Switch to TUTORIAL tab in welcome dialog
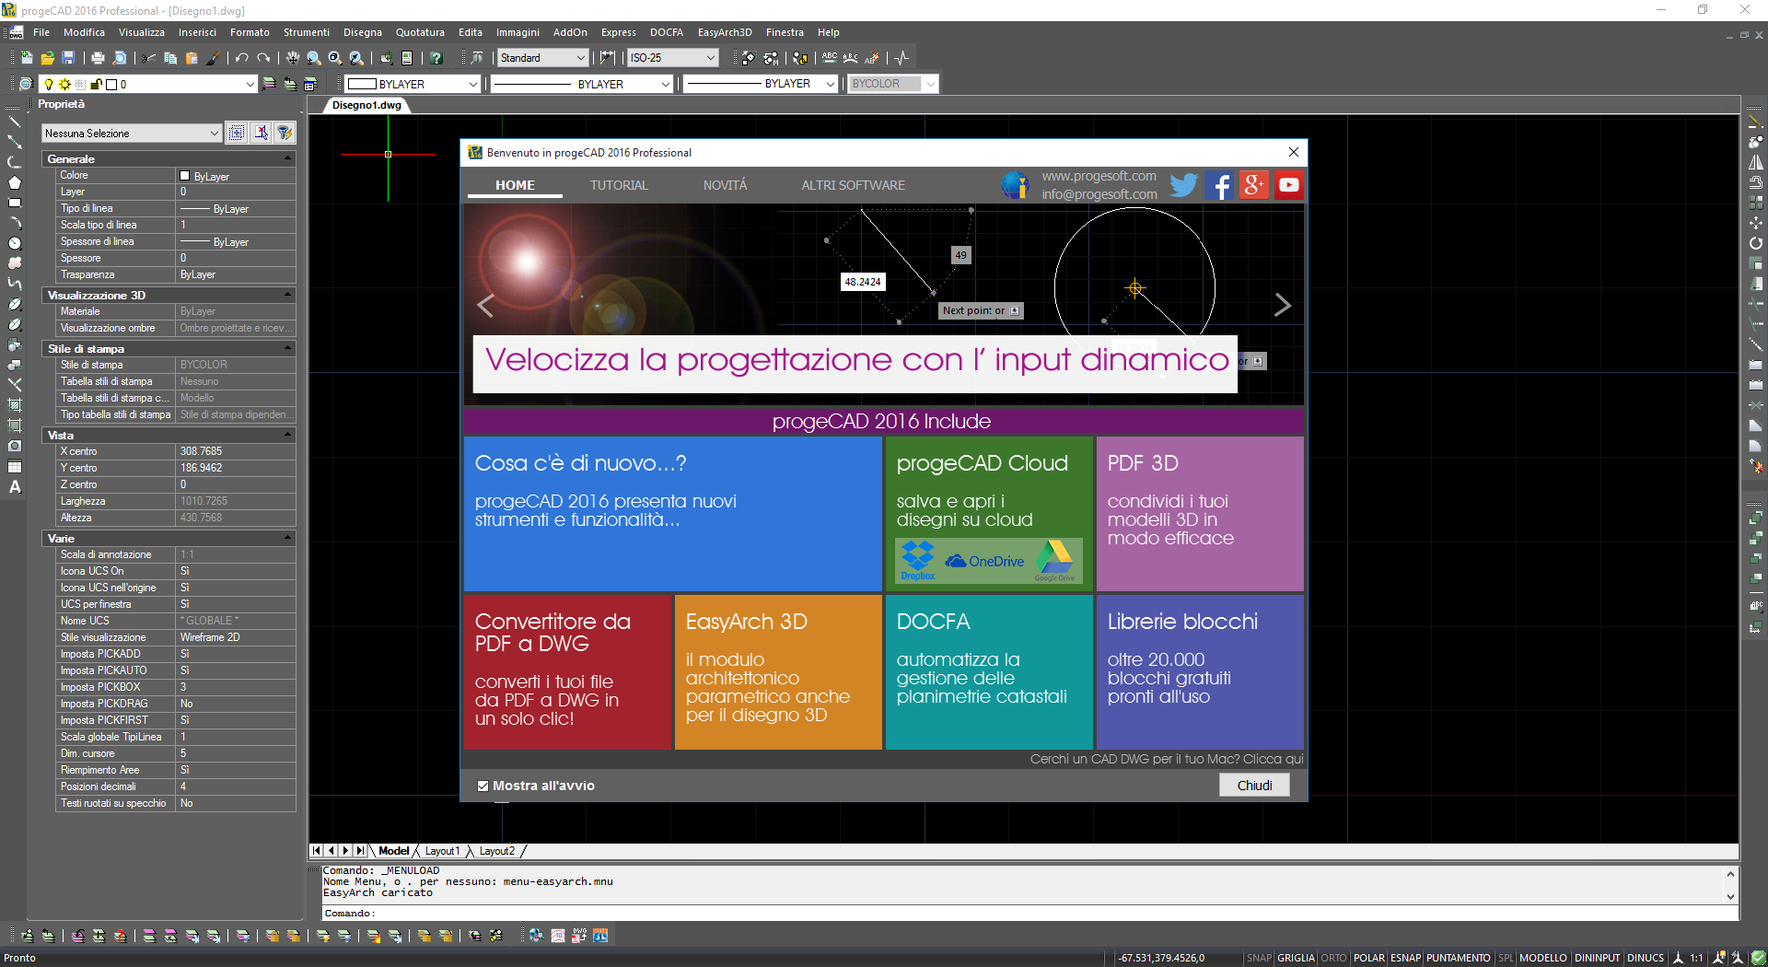The width and height of the screenshot is (1768, 967). pos(619,185)
